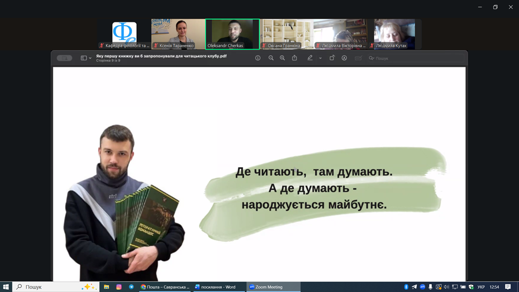Click the zoom in magnifier in PDF toolbar
Image resolution: width=519 pixels, height=292 pixels.
coord(282,58)
